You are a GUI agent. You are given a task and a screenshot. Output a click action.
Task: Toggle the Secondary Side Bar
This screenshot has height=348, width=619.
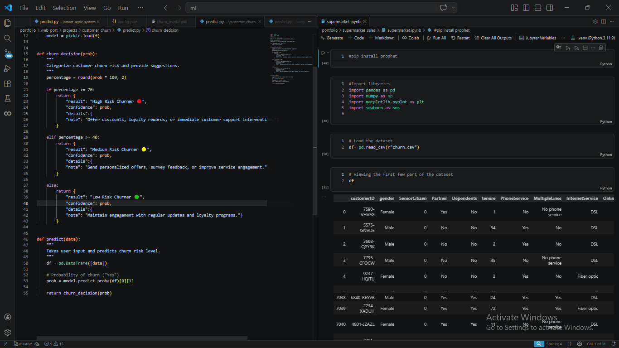[549, 8]
